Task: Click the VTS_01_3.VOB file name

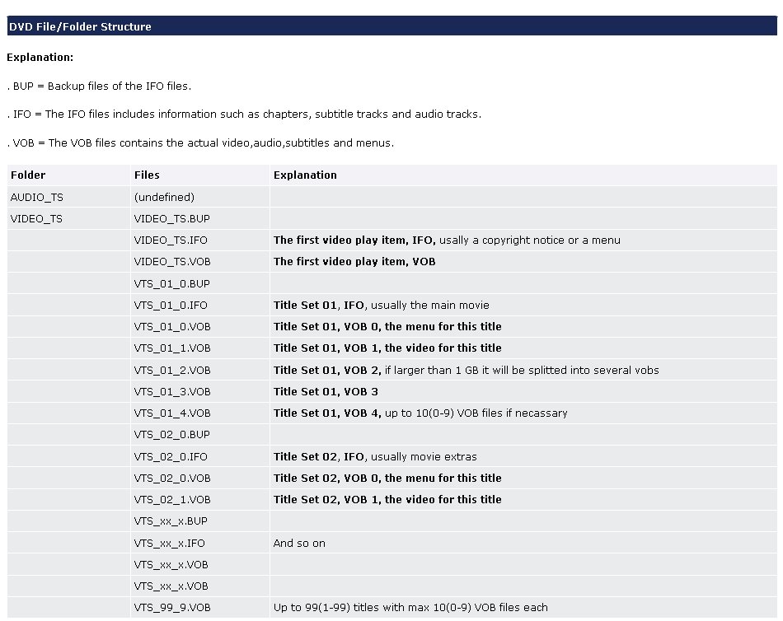Action: tap(171, 391)
